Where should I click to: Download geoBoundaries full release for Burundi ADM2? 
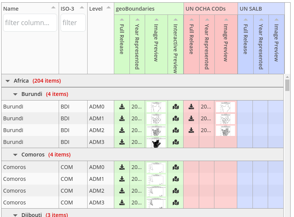pos(122,130)
